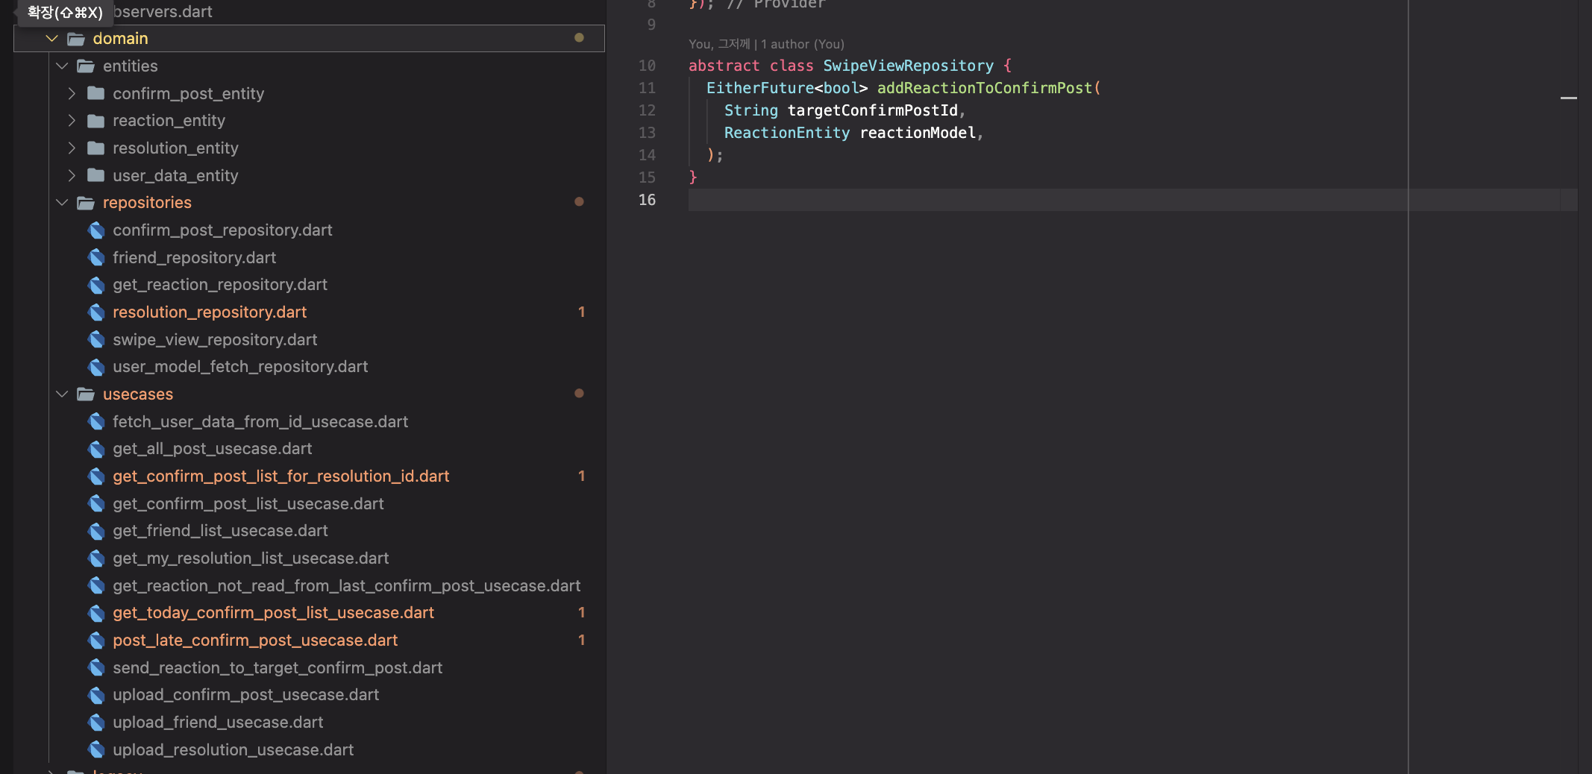This screenshot has width=1592, height=774.
Task: Collapse the domain folder chevron
Action: pos(51,38)
